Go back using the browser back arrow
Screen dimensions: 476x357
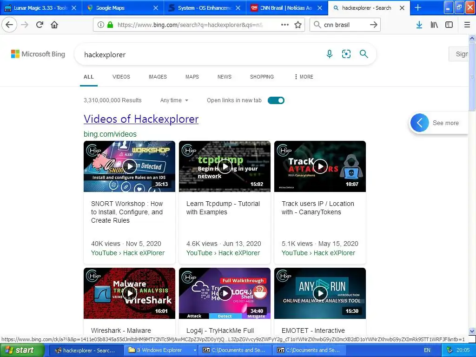pos(9,25)
